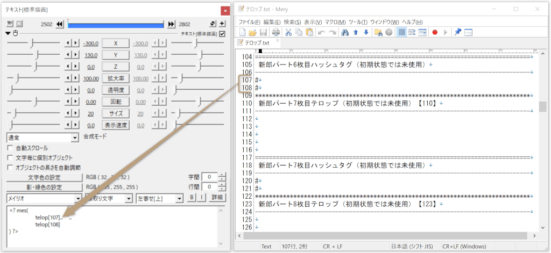Screen dimensions: 551x253
Task: Collapse the text object with black triangle
Action: (x=9, y=33)
